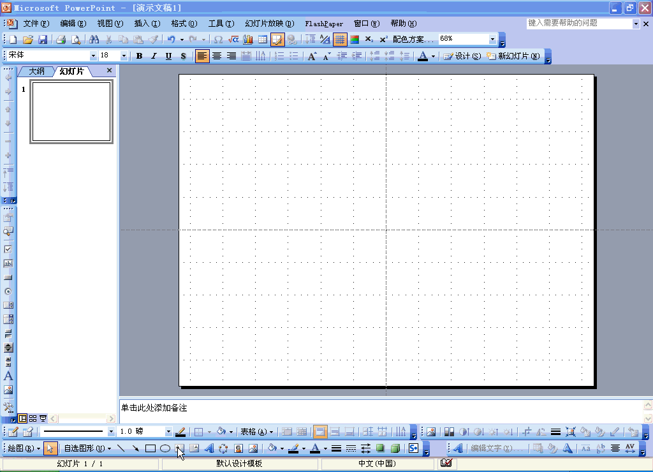The height and width of the screenshot is (472, 653).
Task: Open the font size 18 dropdown
Action: (124, 56)
